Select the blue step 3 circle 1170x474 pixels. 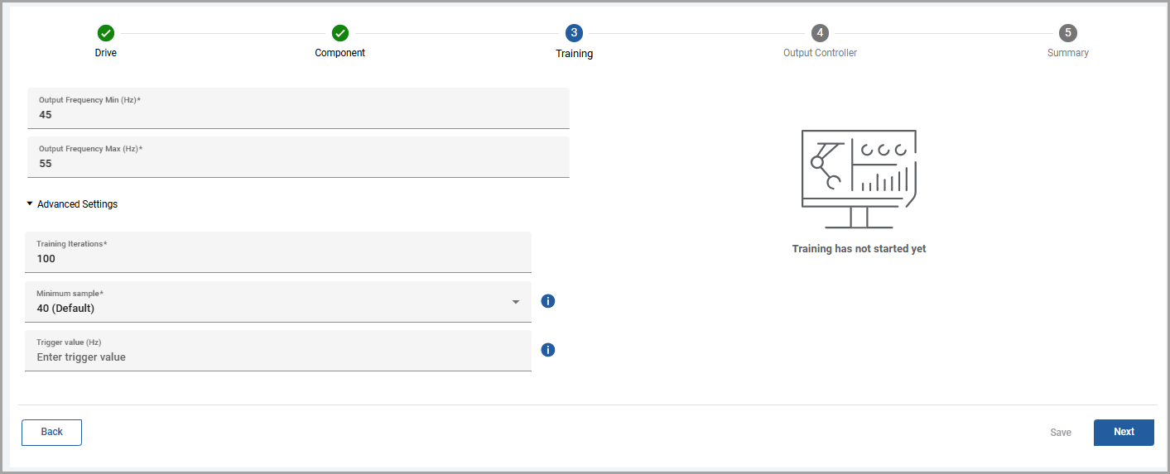[574, 33]
